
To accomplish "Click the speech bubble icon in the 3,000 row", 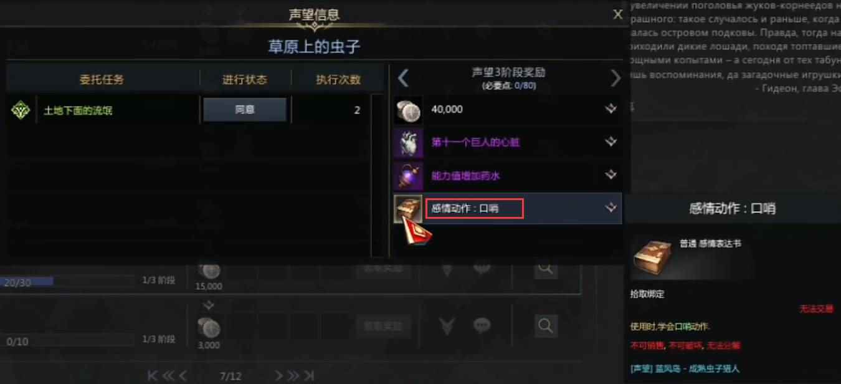I will 481,325.
